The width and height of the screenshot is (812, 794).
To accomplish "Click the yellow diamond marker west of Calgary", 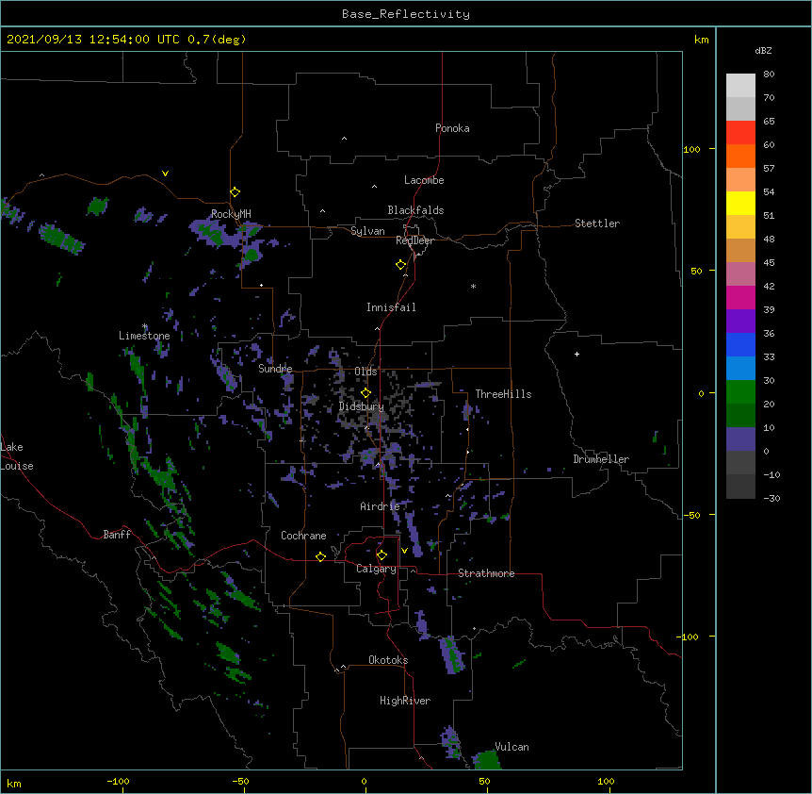I will pyautogui.click(x=320, y=556).
